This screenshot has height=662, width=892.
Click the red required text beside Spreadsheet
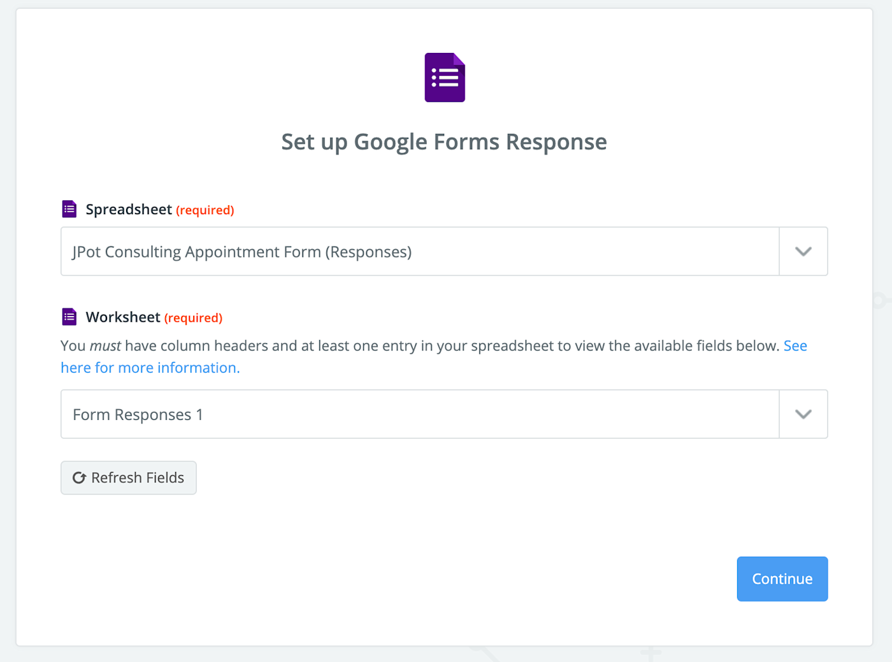click(205, 210)
